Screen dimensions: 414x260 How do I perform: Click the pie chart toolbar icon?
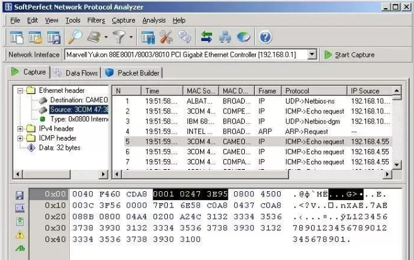point(244,37)
